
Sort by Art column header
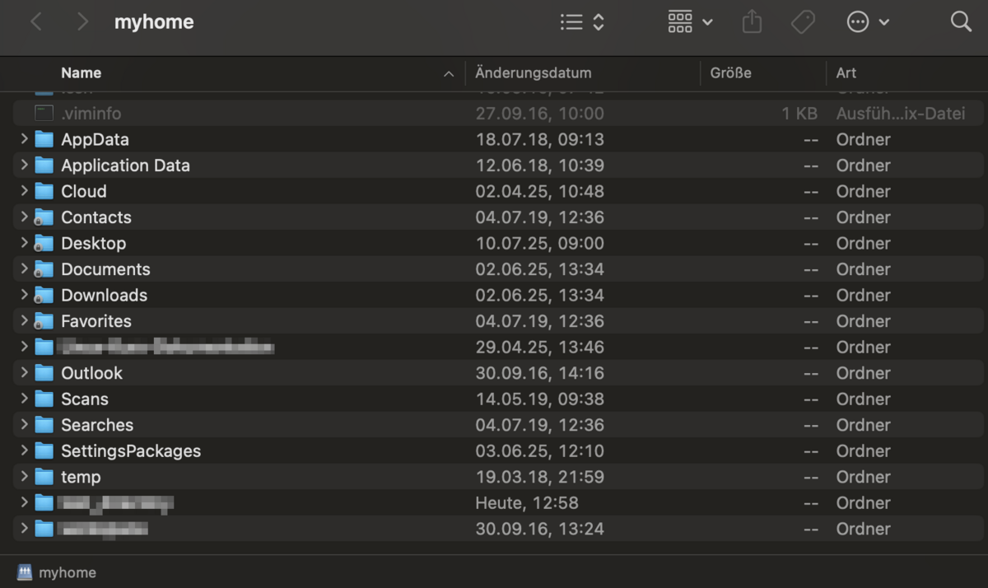click(846, 72)
